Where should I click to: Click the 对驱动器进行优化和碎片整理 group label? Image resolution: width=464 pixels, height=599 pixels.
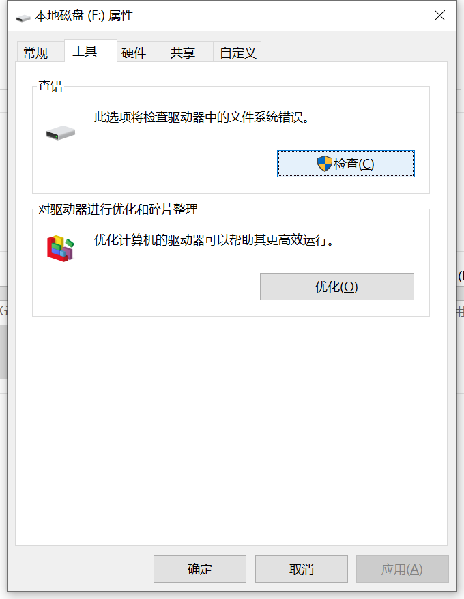point(118,209)
